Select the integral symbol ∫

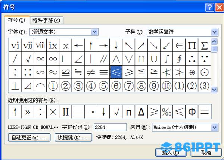(167, 59)
